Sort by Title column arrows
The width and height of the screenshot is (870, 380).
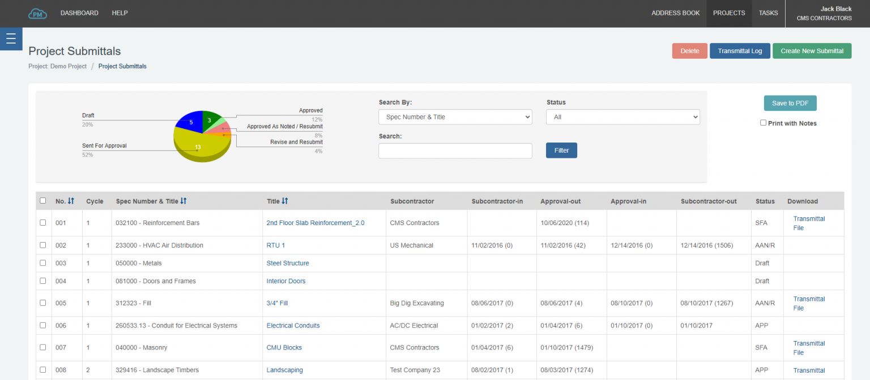point(285,201)
